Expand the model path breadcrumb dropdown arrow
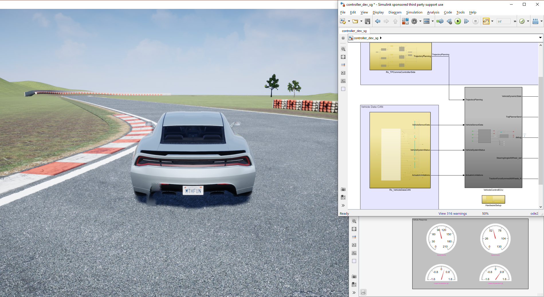544x297 pixels. (x=540, y=38)
